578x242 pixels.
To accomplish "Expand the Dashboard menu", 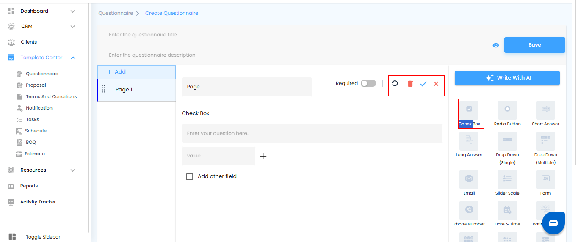I will tap(73, 11).
